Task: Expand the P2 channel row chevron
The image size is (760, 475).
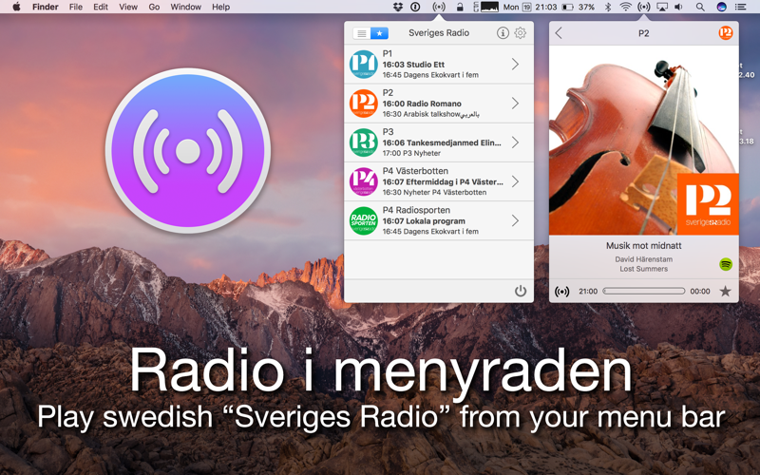Action: tap(515, 104)
